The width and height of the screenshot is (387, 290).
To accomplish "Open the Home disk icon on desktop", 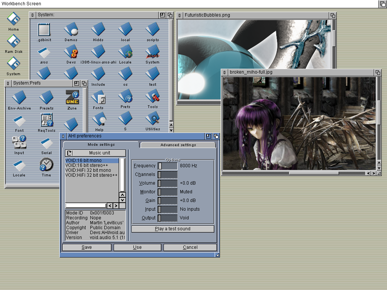I will tap(13, 19).
